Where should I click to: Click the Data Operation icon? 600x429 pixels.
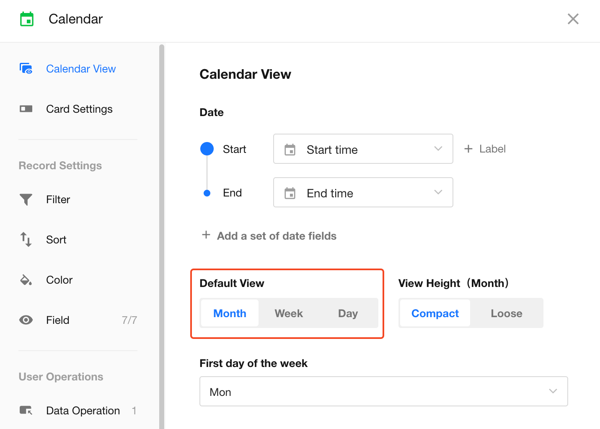(x=26, y=411)
